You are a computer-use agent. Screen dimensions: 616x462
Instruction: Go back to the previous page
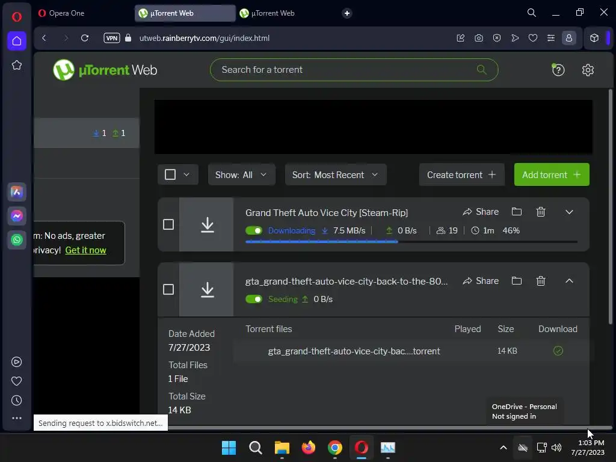[44, 38]
